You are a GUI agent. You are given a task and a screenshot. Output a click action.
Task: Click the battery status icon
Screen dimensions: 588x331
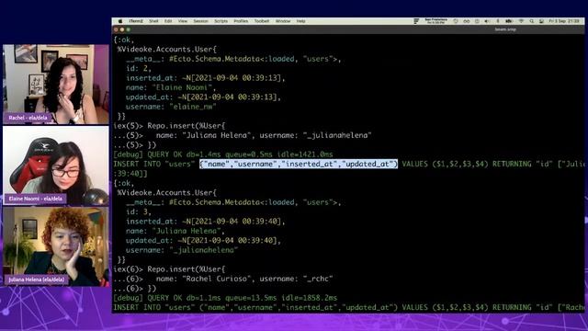coord(509,21)
